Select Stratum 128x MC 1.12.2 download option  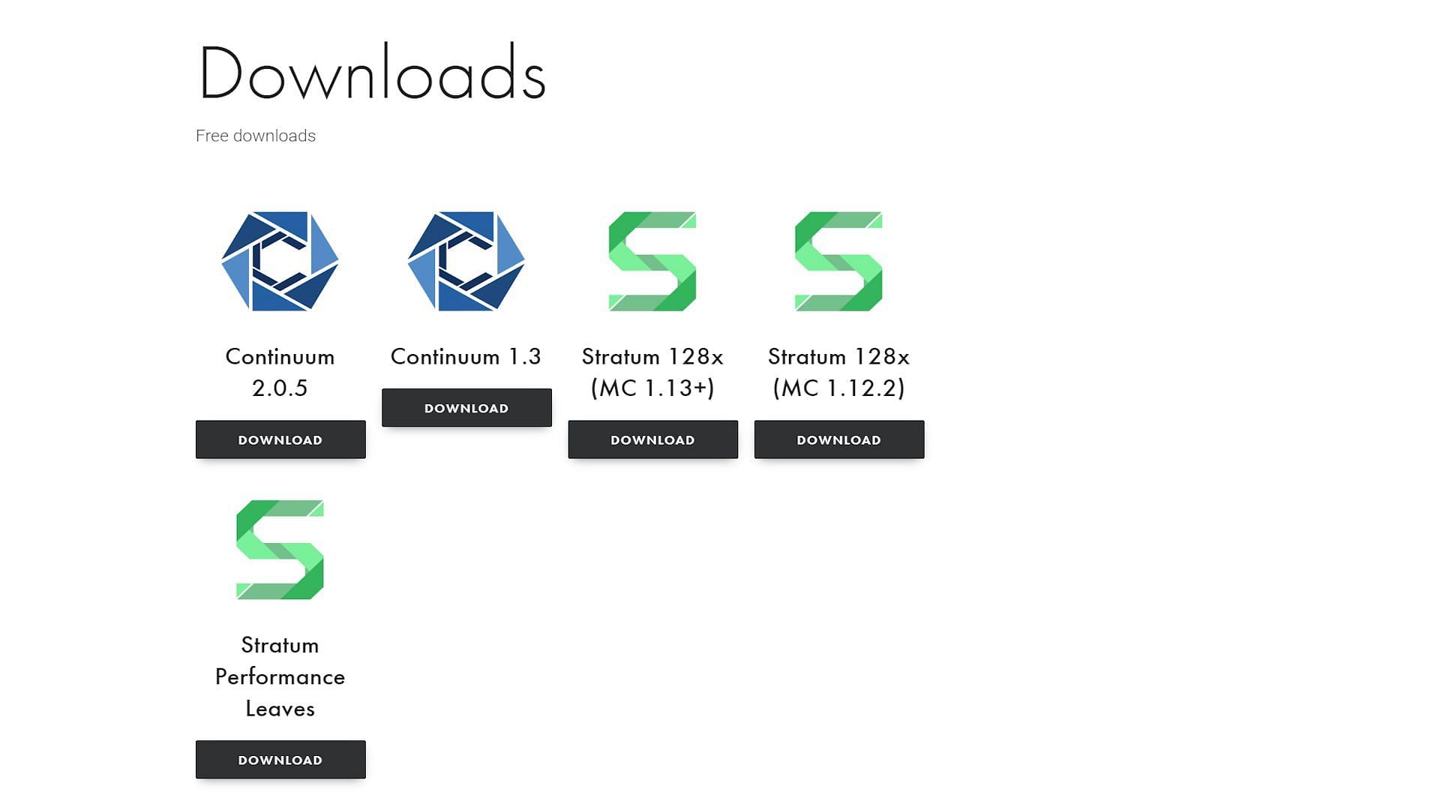tap(838, 439)
